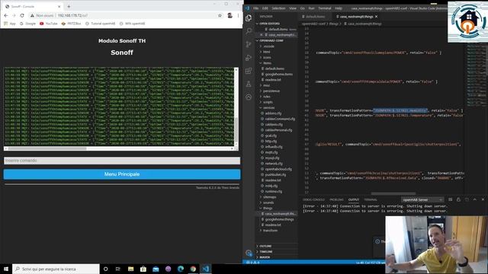Open the Selection menu in VS Code
Image resolution: width=488 pixels, height=274 pixels.
point(278,8)
